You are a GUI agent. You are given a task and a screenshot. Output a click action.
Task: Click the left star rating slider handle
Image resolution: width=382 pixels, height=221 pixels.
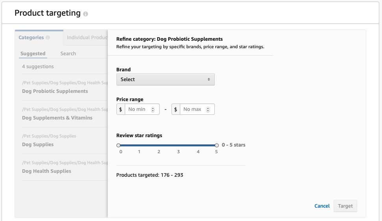(118, 145)
